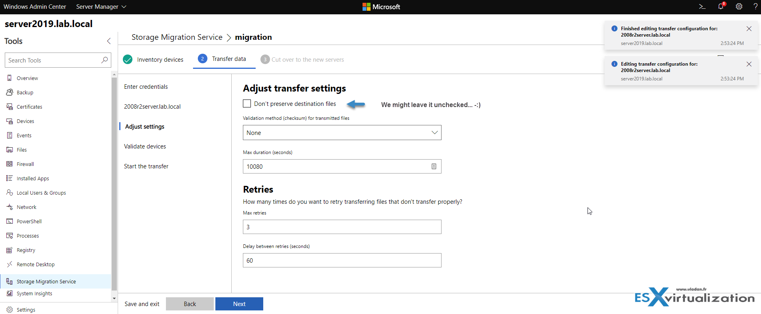761x314 pixels.
Task: Click the Max duration field
Action: point(342,166)
